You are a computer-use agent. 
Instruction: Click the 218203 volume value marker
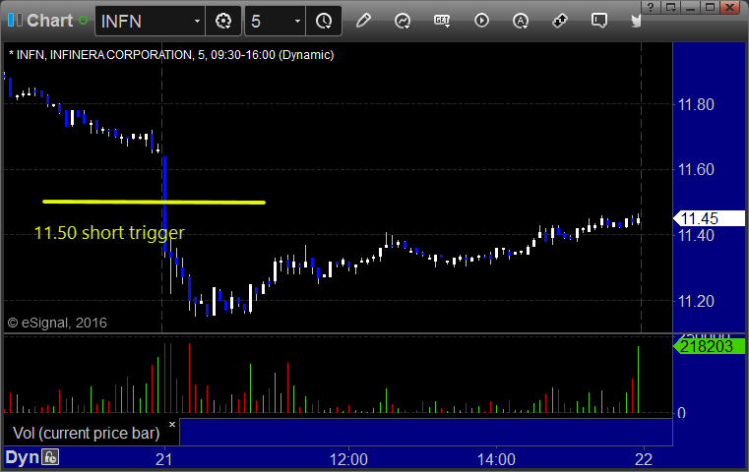point(709,346)
